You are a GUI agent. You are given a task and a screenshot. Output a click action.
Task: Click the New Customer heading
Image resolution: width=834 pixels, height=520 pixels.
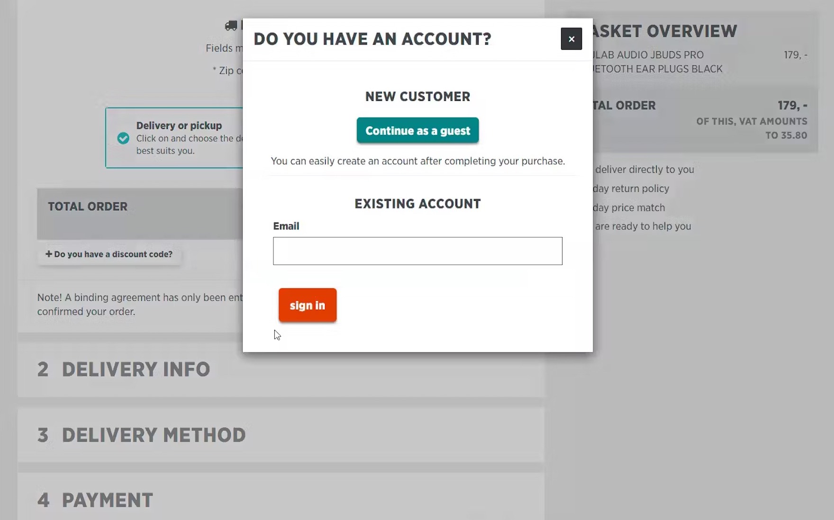coord(417,97)
